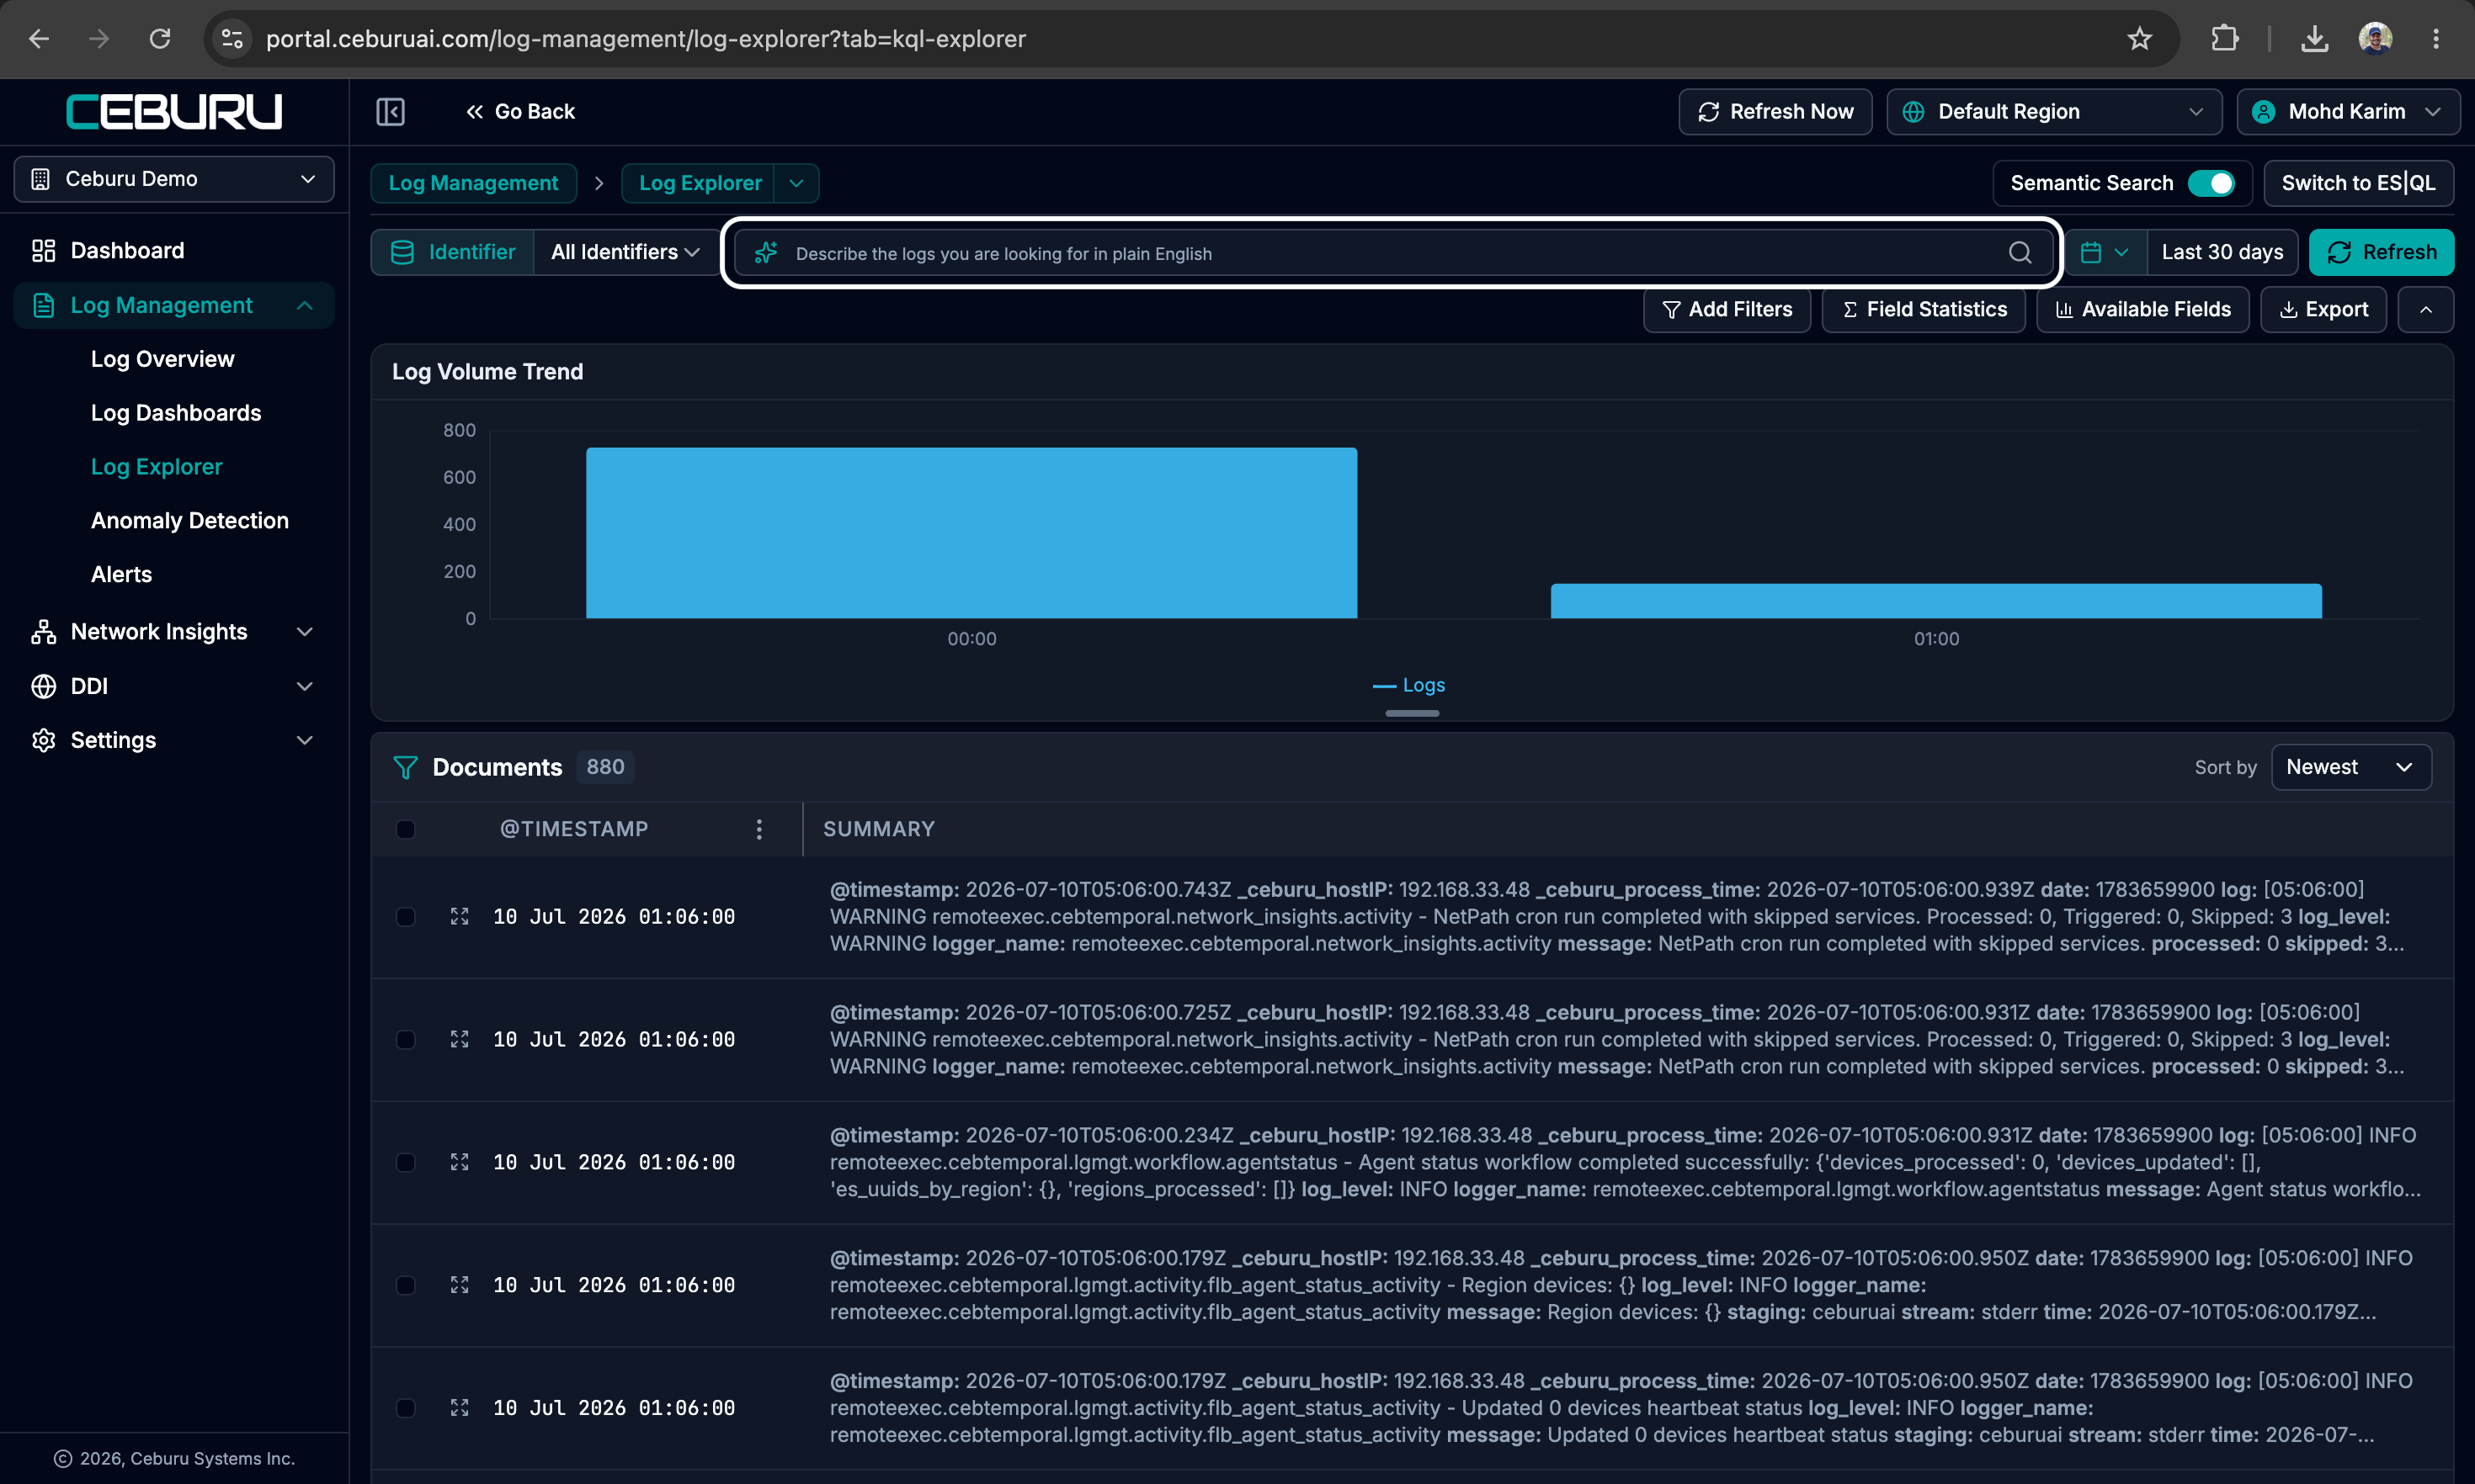Click Switch to ES|QL button
2475x1484 pixels.
pyautogui.click(x=2358, y=183)
